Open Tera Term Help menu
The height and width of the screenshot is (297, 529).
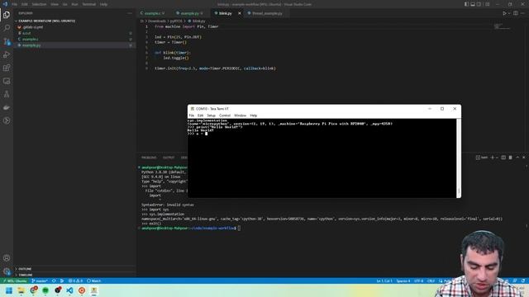[x=254, y=115]
